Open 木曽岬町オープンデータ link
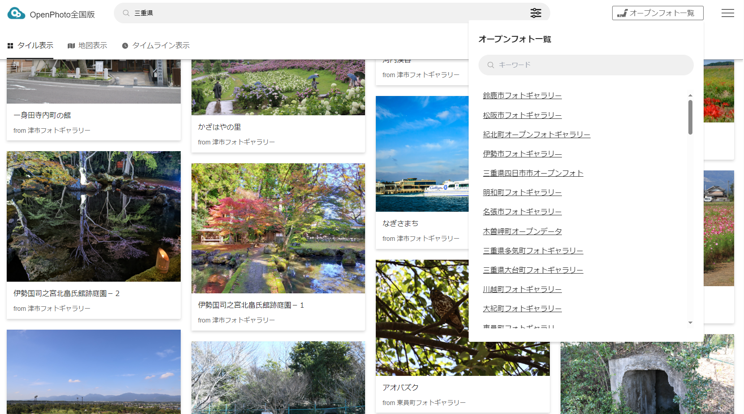This screenshot has height=414, width=744. pyautogui.click(x=522, y=231)
